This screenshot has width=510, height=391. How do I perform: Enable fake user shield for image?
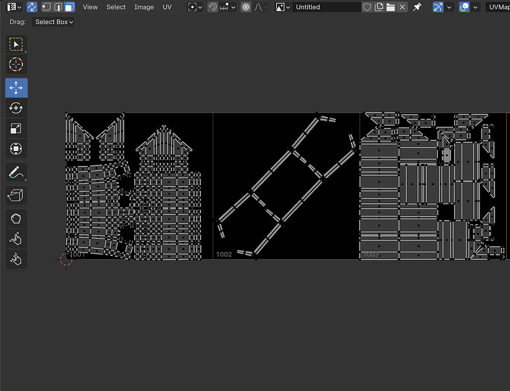click(367, 7)
